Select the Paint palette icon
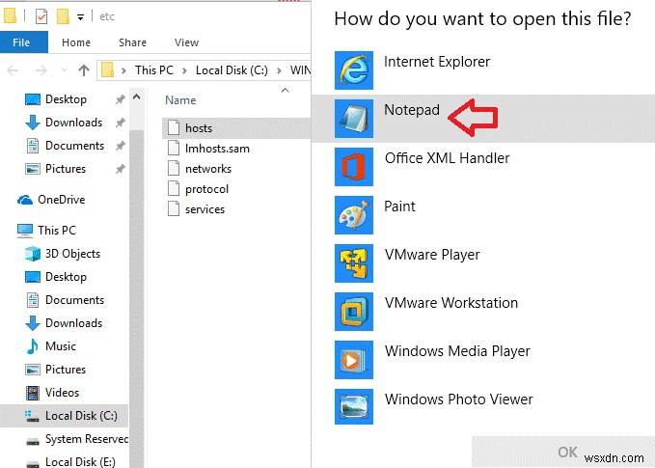This screenshot has height=468, width=655. pyautogui.click(x=354, y=215)
